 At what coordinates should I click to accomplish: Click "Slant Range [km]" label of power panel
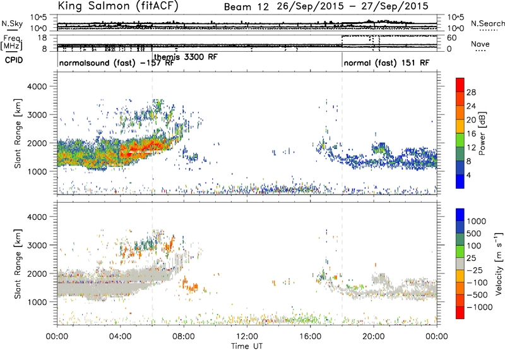(18, 133)
